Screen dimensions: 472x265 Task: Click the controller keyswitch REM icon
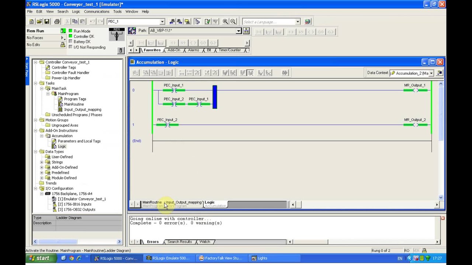pos(117,34)
